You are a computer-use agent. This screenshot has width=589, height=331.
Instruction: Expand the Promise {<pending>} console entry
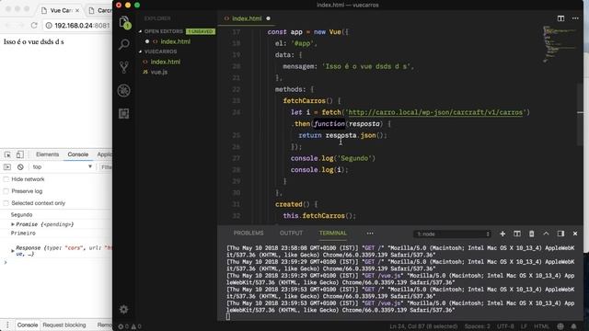tap(13, 224)
